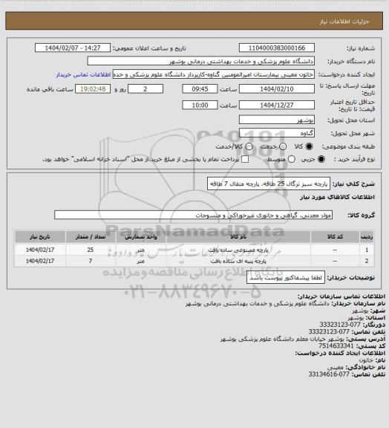Click the validity time field 10:00
This screenshot has height=428, width=389.
tap(200, 105)
